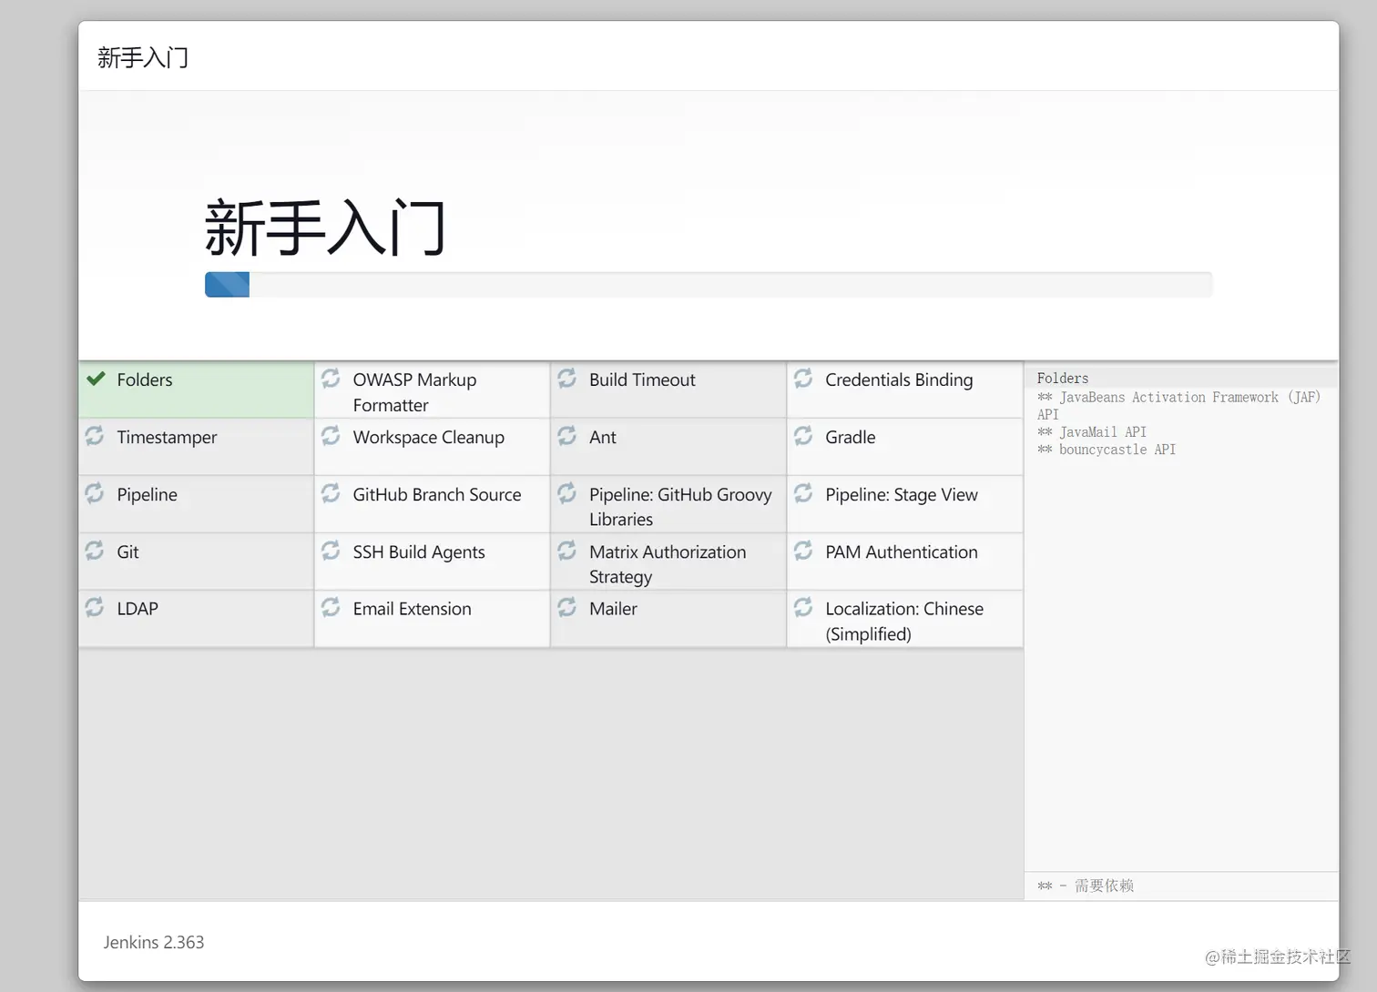Select the Localization: Chinese (Simplified) label

point(904,622)
